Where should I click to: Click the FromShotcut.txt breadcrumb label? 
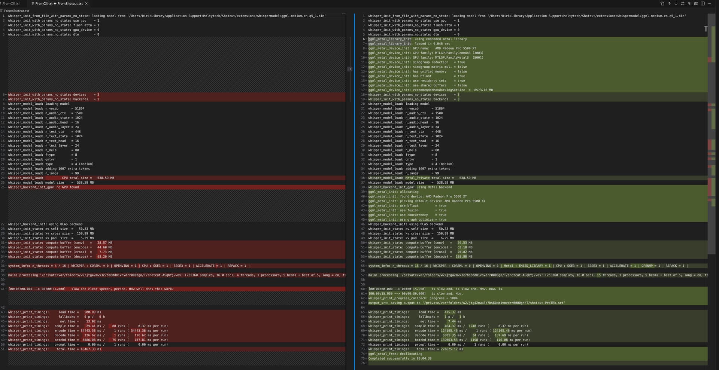click(16, 11)
